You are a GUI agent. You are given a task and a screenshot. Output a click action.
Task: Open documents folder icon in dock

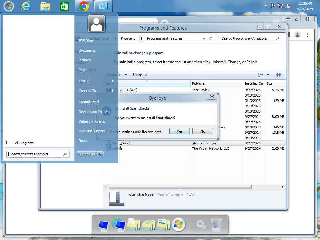coord(134,224)
